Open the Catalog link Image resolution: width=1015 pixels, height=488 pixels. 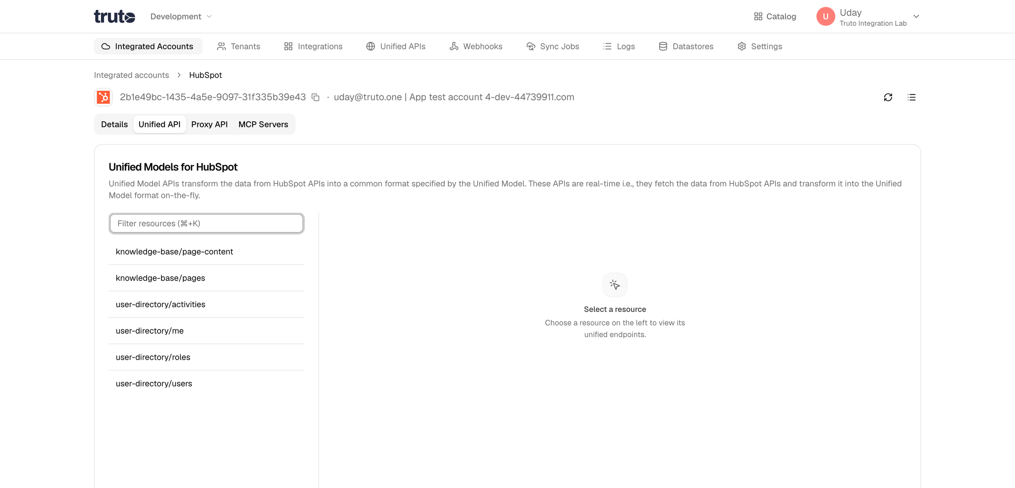[x=775, y=16]
